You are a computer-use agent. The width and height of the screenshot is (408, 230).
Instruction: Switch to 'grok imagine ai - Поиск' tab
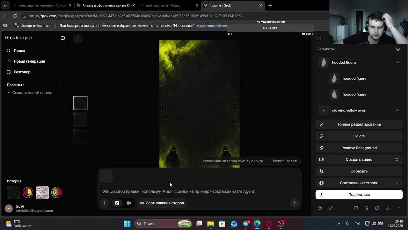170,5
